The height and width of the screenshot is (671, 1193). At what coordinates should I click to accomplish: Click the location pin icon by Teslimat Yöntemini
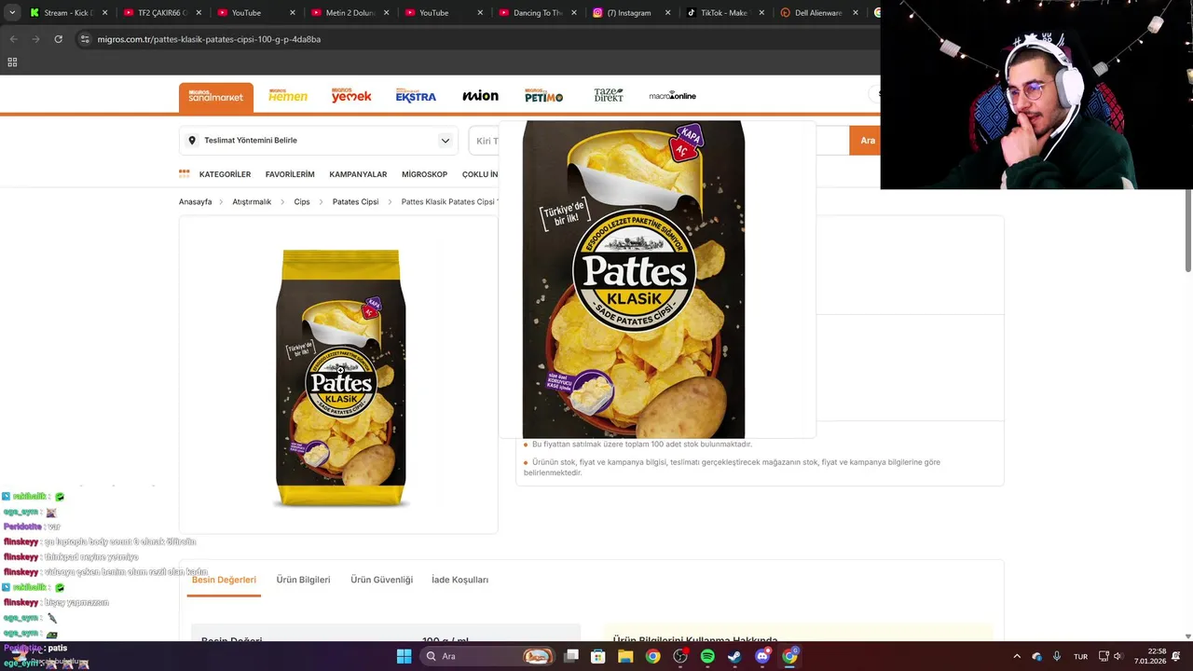(192, 141)
